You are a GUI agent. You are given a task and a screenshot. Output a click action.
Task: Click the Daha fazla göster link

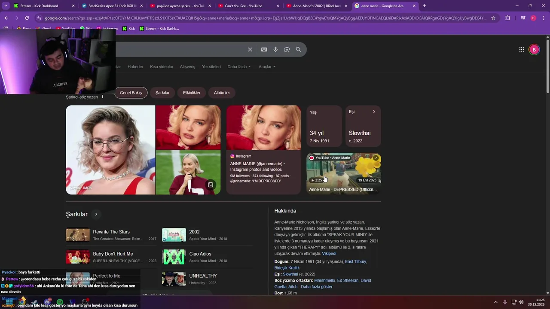point(317,287)
